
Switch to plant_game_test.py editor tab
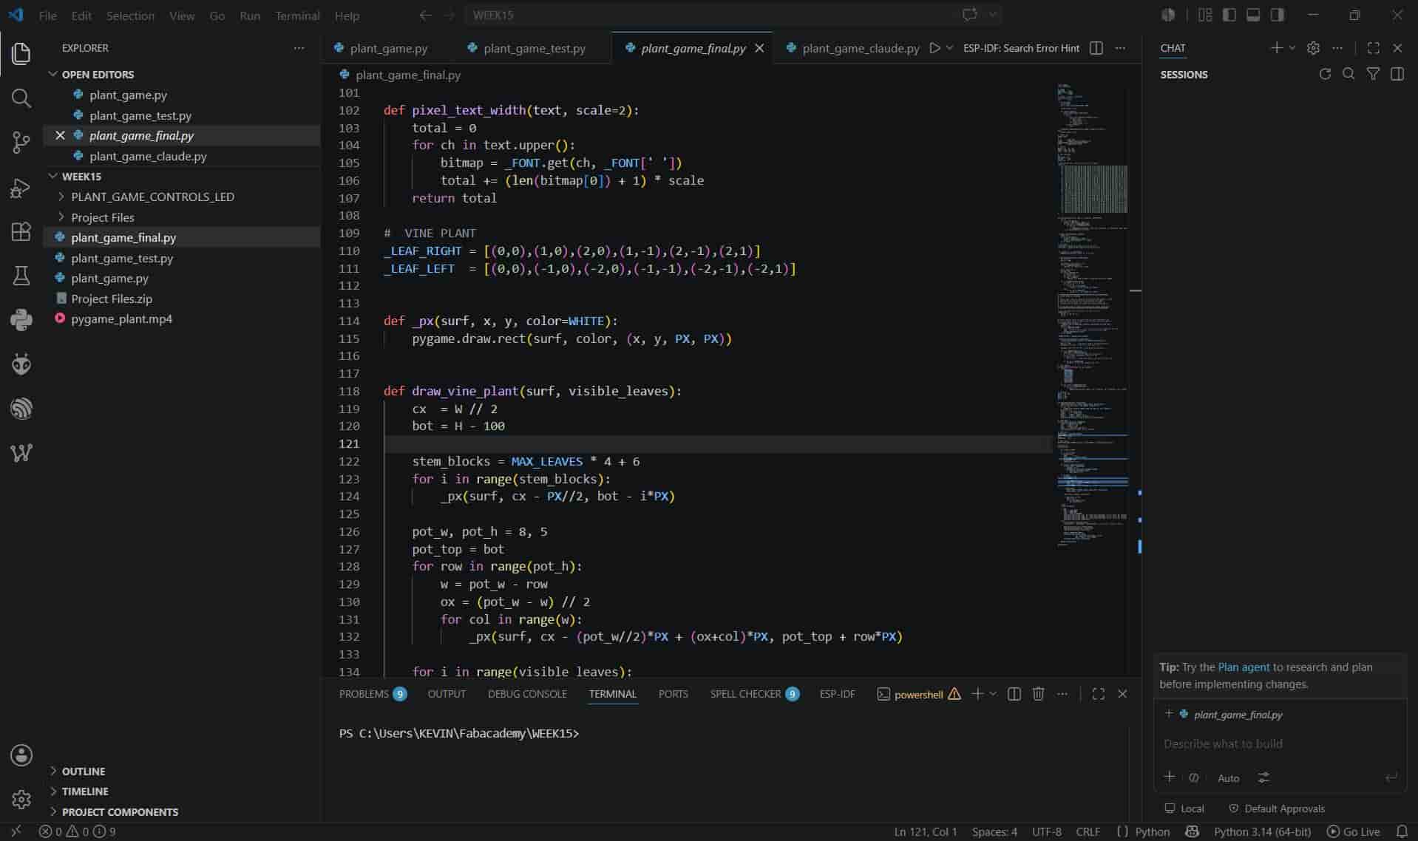pyautogui.click(x=533, y=48)
